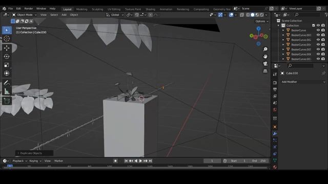Activate the Annotate tool

point(7,83)
